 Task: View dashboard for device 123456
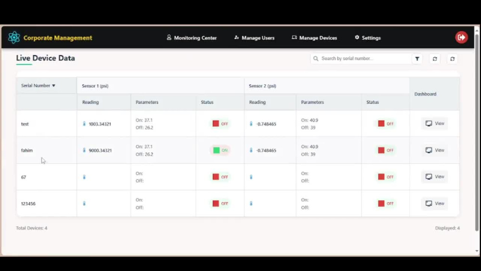click(x=435, y=203)
